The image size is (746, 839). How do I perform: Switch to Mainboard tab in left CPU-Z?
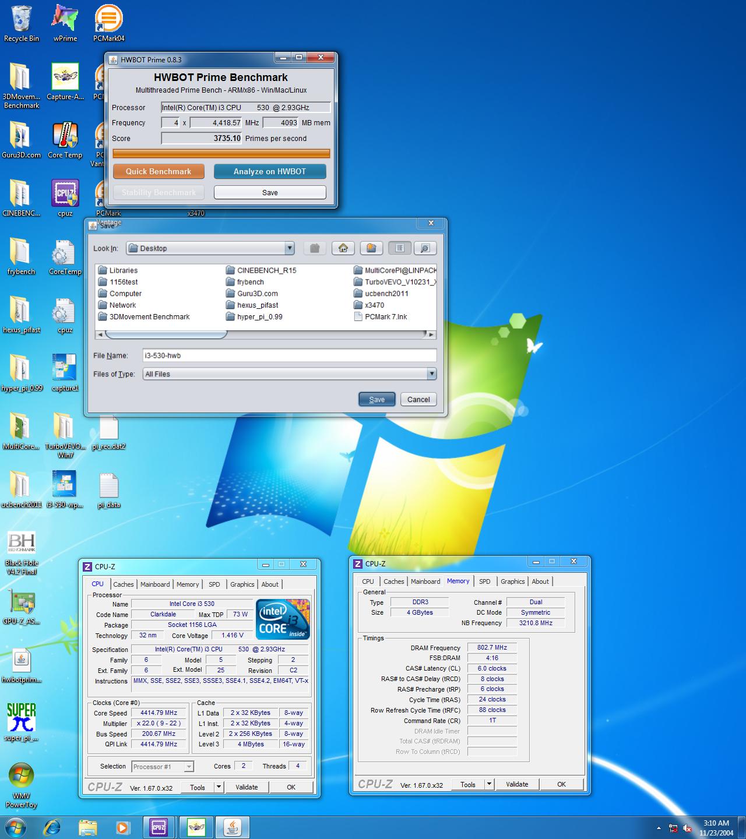click(155, 584)
